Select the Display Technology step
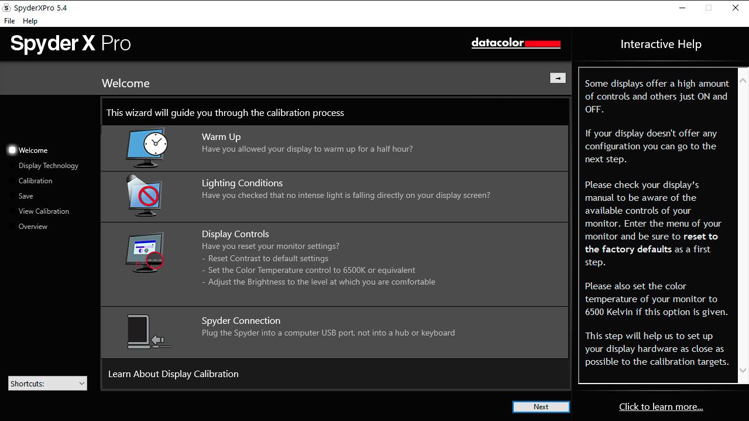 click(48, 166)
